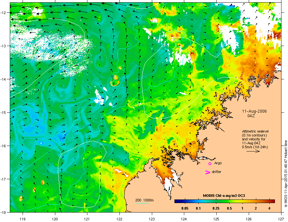Screen dimensions: 288x222
Task: Click the colorbar value '2'
Action: (256, 208)
